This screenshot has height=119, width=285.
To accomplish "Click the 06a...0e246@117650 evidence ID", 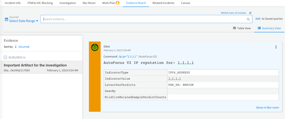I will (x=17, y=70).
